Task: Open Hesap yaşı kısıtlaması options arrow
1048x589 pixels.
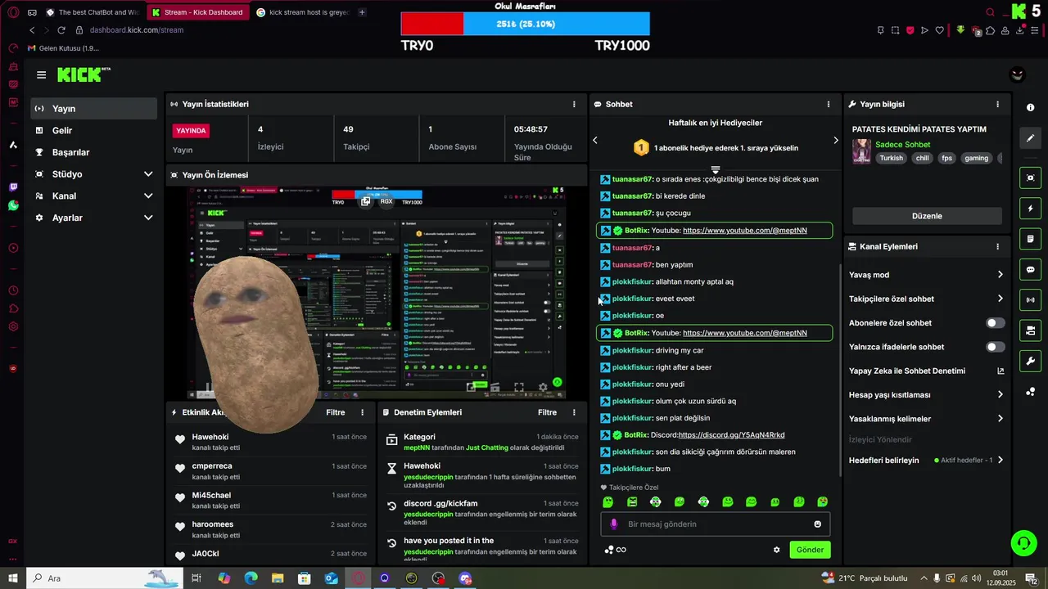Action: [1000, 394]
